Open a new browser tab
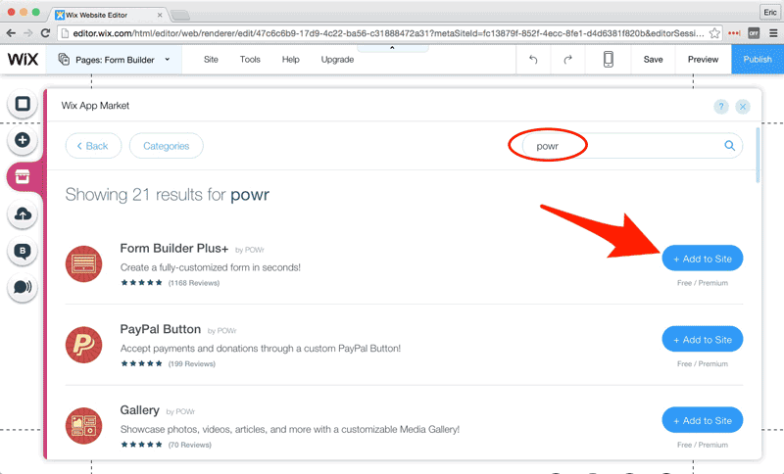This screenshot has height=474, width=784. pos(180,16)
